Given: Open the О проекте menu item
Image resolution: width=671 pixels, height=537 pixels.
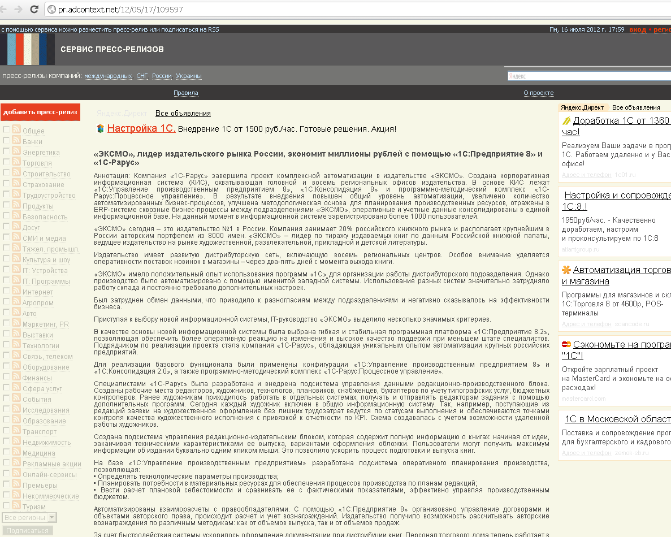Looking at the screenshot, I should click(x=538, y=93).
